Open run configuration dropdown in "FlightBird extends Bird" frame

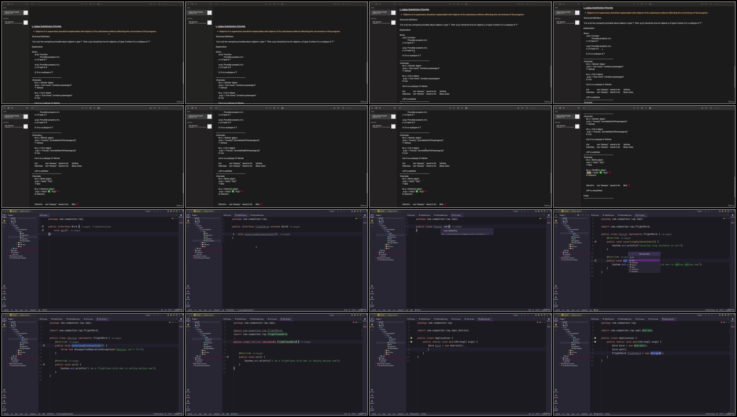[x=332, y=211]
